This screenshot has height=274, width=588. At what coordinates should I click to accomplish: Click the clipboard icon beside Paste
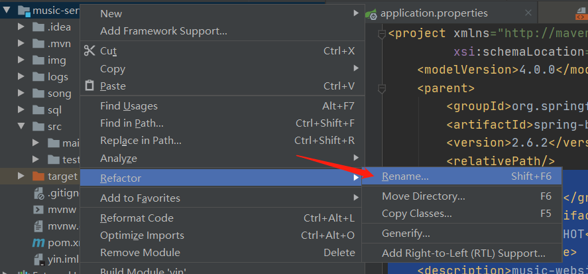coord(89,86)
